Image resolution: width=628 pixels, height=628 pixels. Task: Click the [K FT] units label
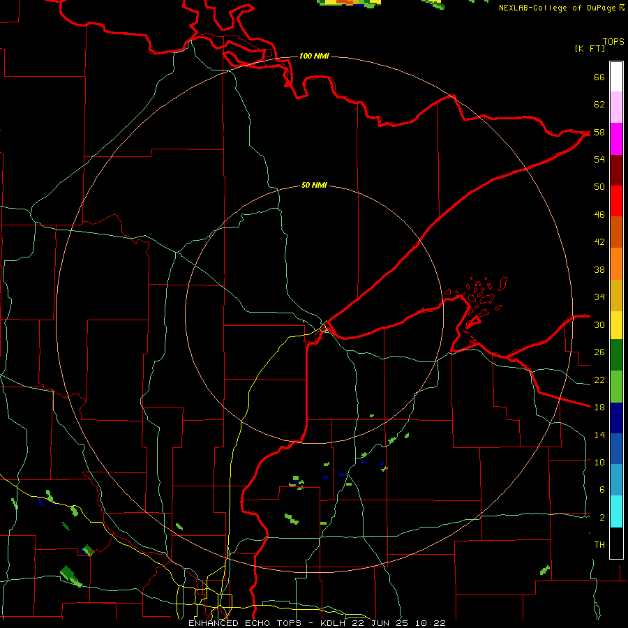(590, 48)
